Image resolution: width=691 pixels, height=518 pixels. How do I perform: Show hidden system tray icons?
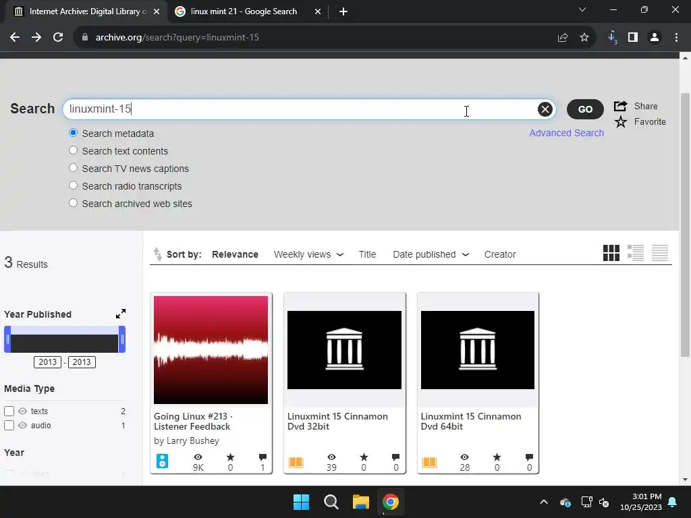pyautogui.click(x=544, y=502)
